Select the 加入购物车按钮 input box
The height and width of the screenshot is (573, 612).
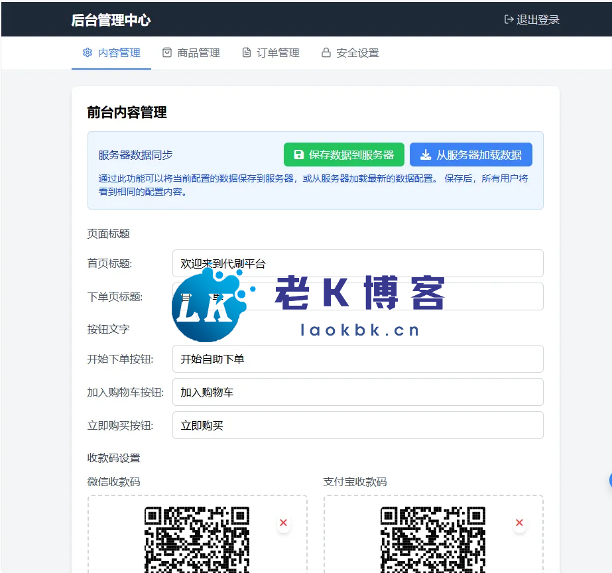357,392
